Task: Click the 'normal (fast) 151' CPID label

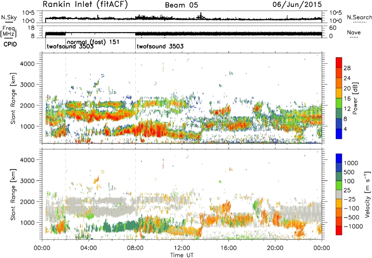Action: pyautogui.click(x=93, y=42)
